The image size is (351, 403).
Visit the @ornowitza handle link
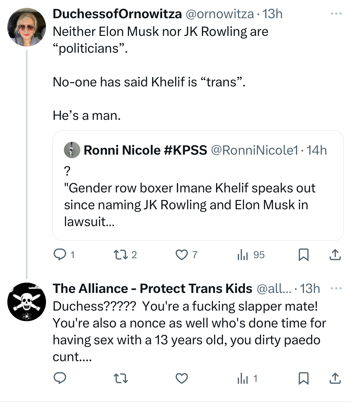point(219,14)
